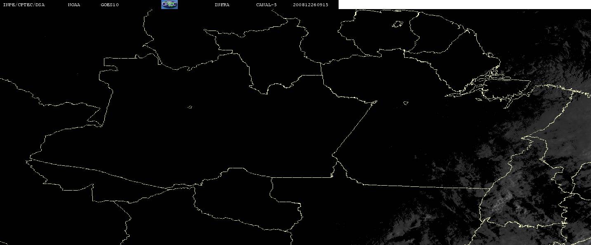Click the timestamp 200812260915
The width and height of the screenshot is (591, 245).
click(311, 5)
